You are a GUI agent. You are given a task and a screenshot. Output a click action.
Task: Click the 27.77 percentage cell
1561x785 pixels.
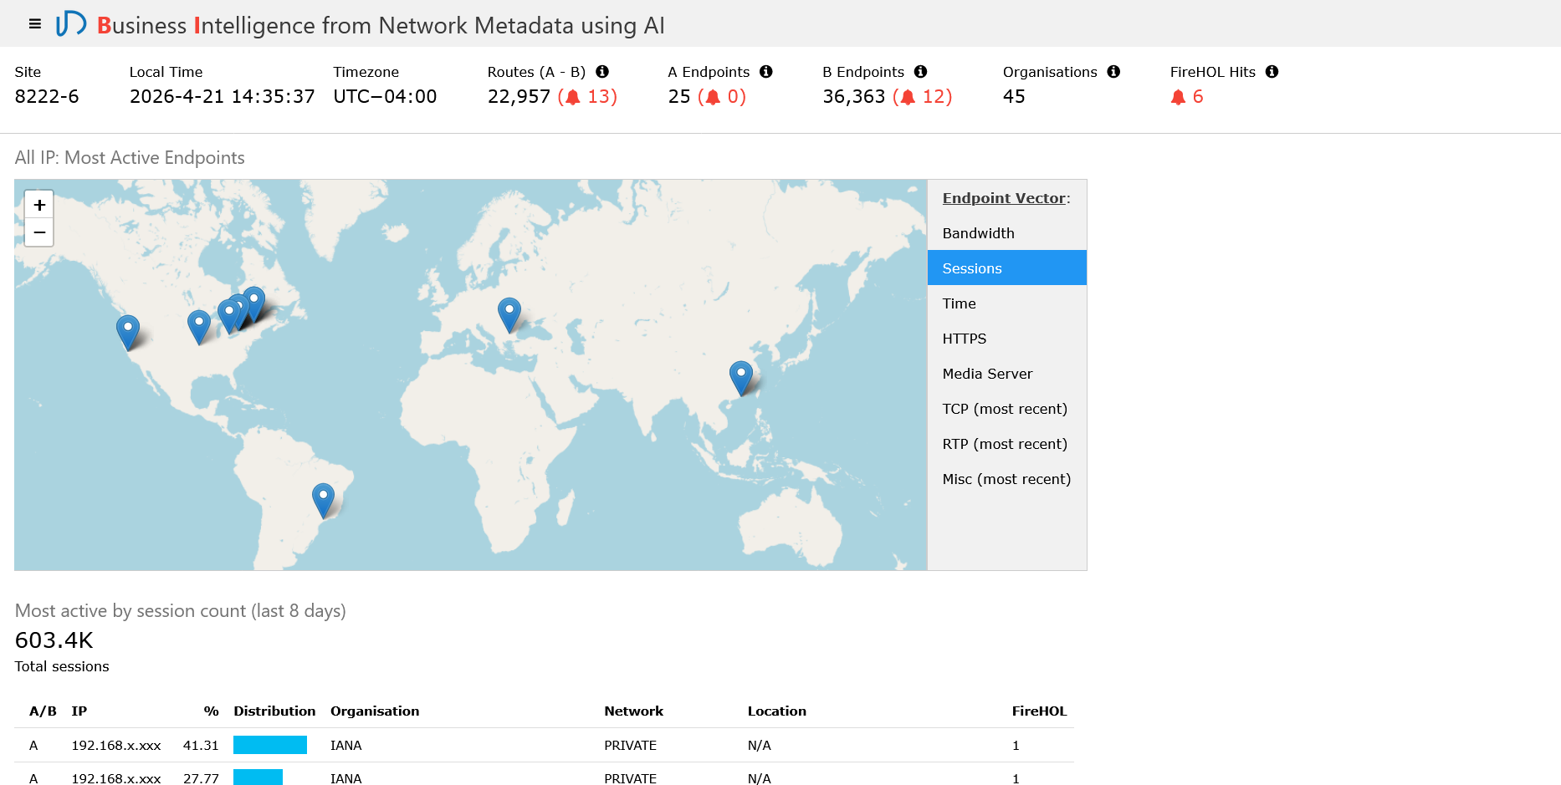(201, 778)
